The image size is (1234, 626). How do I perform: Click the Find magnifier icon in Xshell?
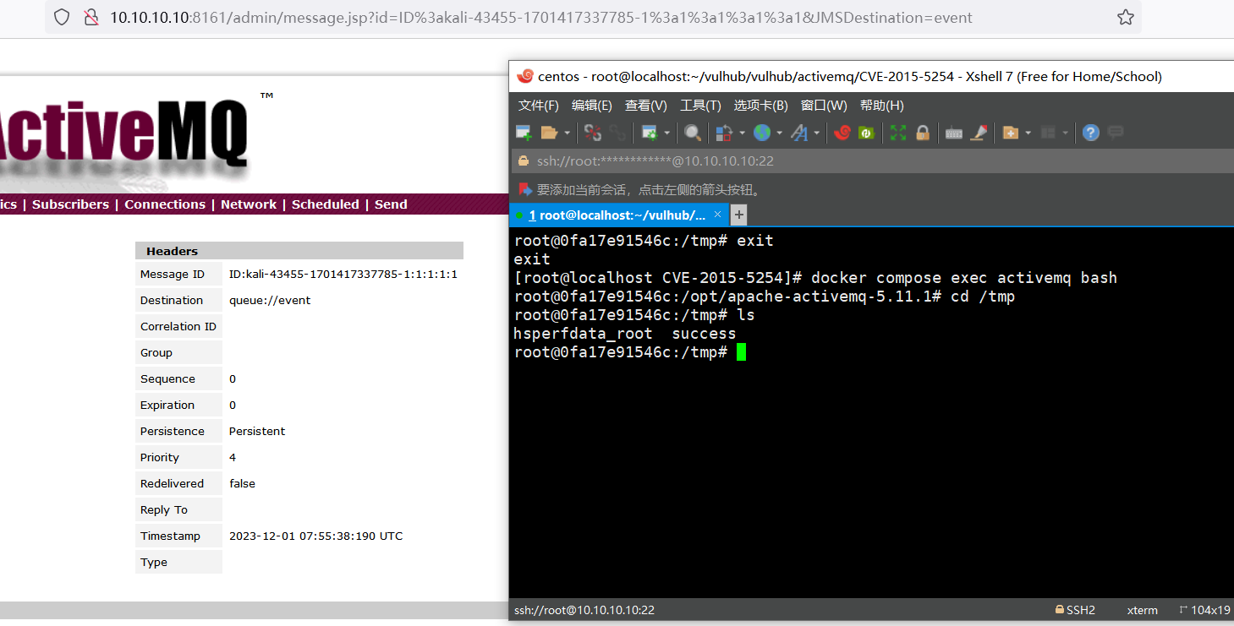(693, 133)
